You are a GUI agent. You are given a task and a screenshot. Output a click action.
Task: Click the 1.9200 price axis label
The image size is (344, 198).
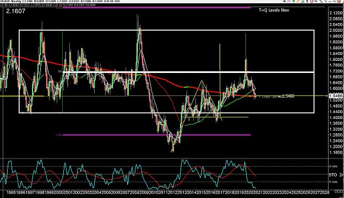(x=336, y=42)
